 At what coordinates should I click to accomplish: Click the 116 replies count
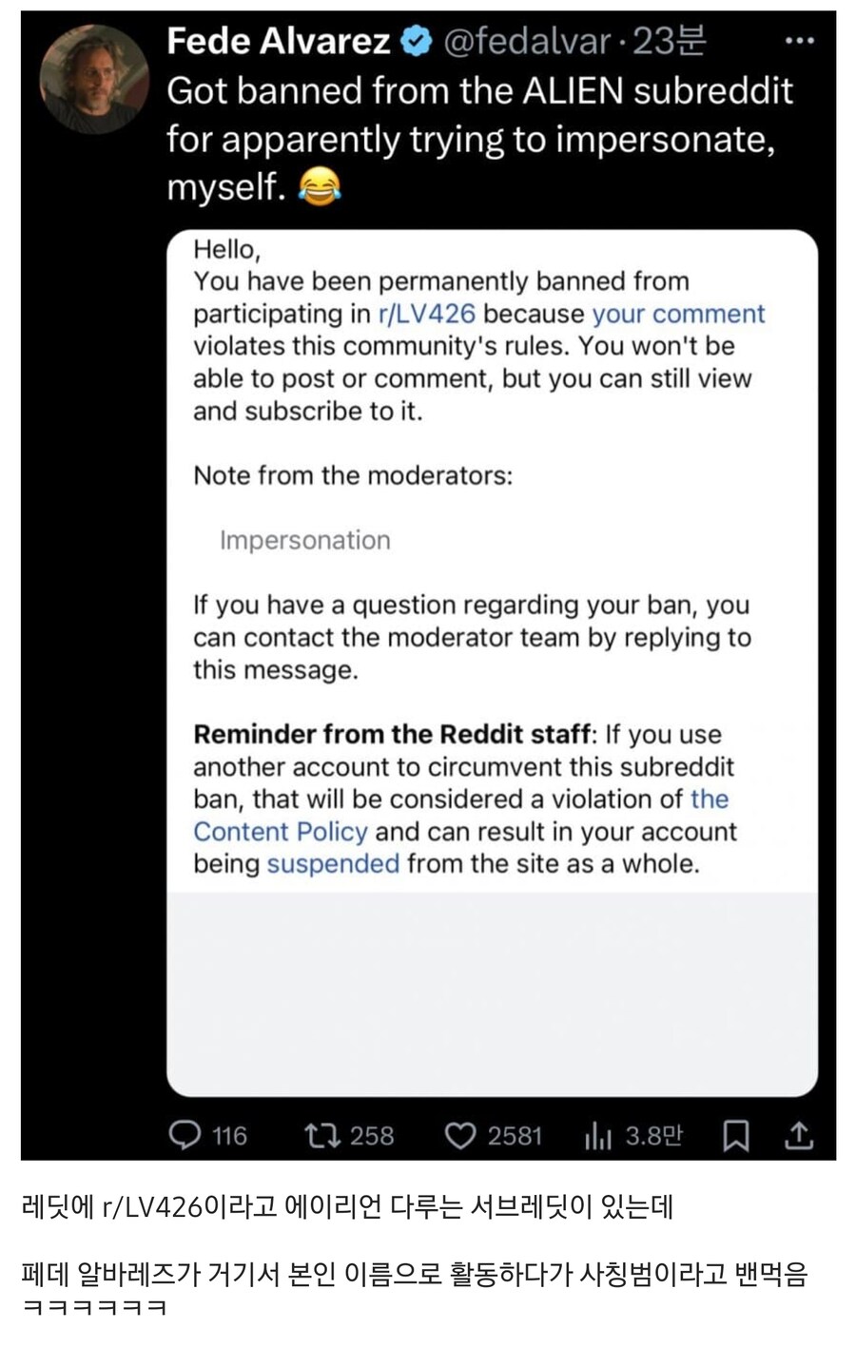[x=229, y=1135]
